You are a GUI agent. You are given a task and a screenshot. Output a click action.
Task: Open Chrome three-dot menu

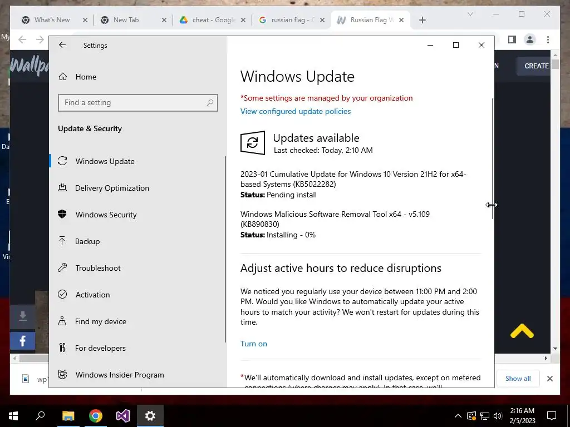(x=548, y=39)
